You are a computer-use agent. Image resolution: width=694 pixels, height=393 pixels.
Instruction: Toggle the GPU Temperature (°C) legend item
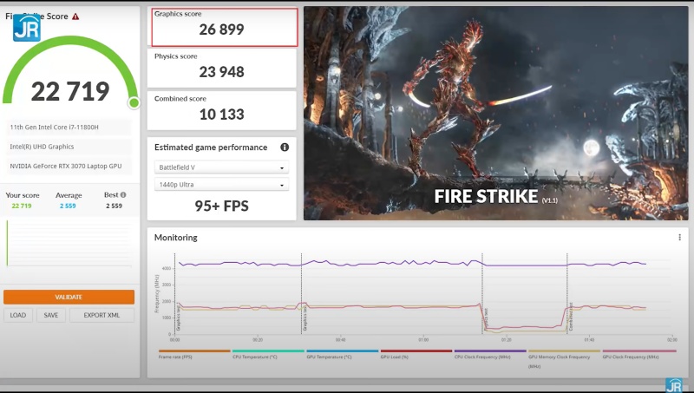coord(342,354)
